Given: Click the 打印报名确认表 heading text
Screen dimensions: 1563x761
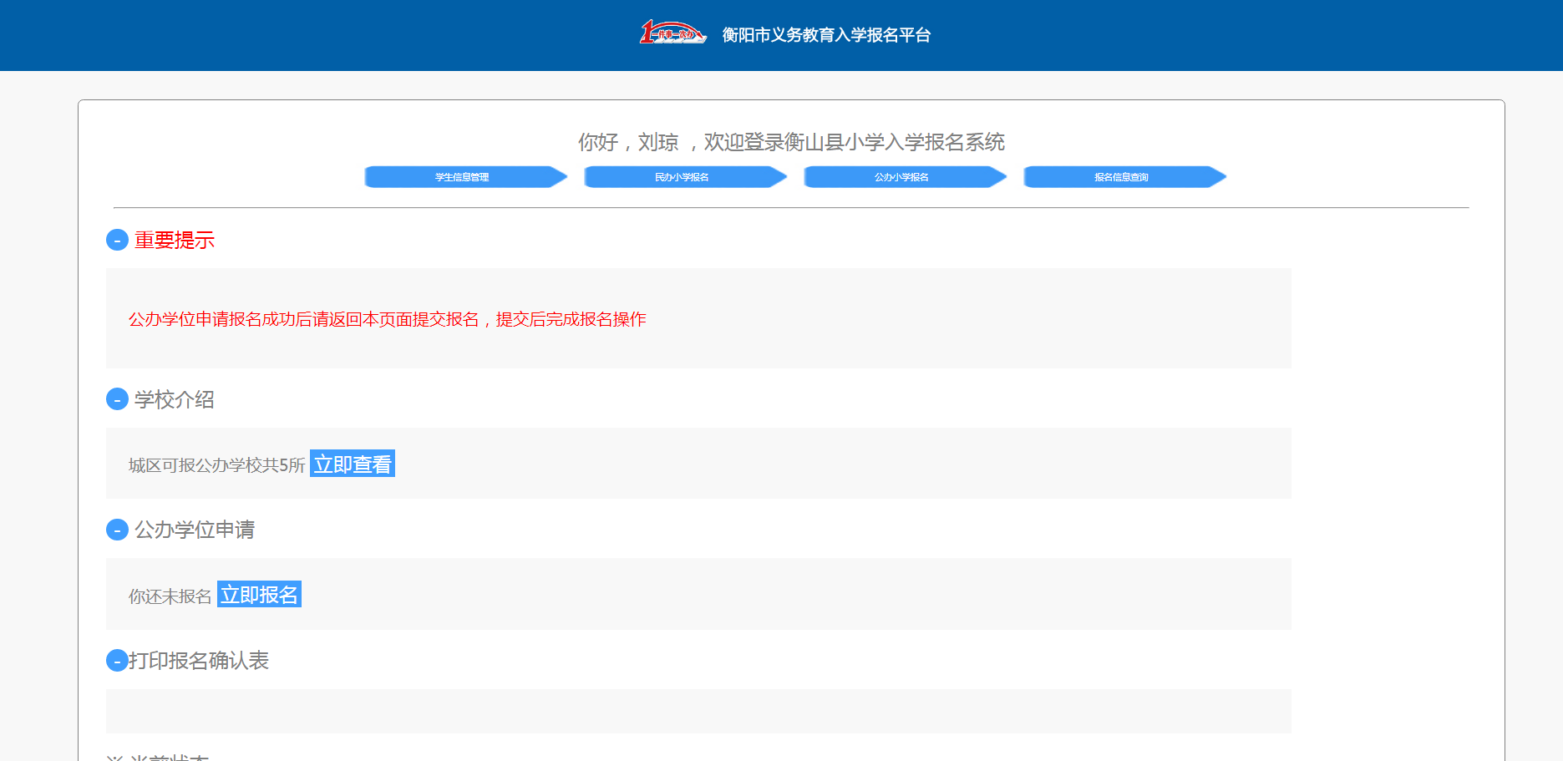Looking at the screenshot, I should pos(199,662).
